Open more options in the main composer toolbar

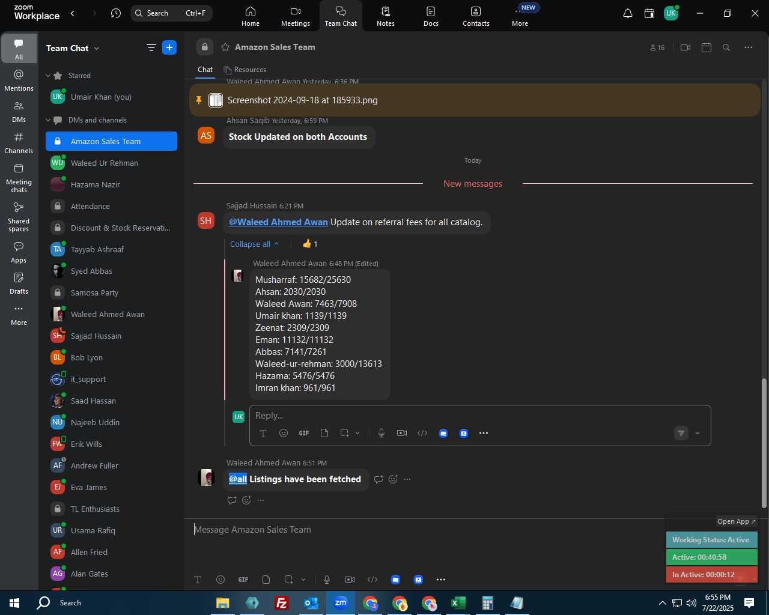[441, 580]
